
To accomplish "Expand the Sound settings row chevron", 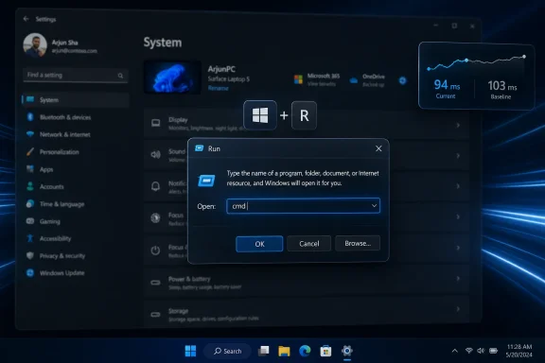I will pos(458,156).
